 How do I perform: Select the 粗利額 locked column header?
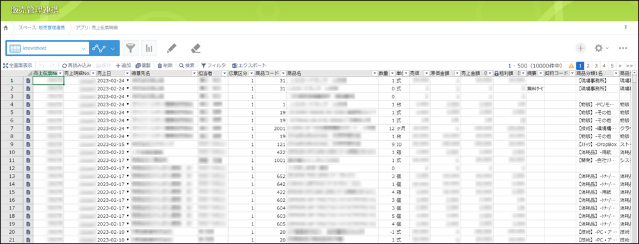point(509,73)
